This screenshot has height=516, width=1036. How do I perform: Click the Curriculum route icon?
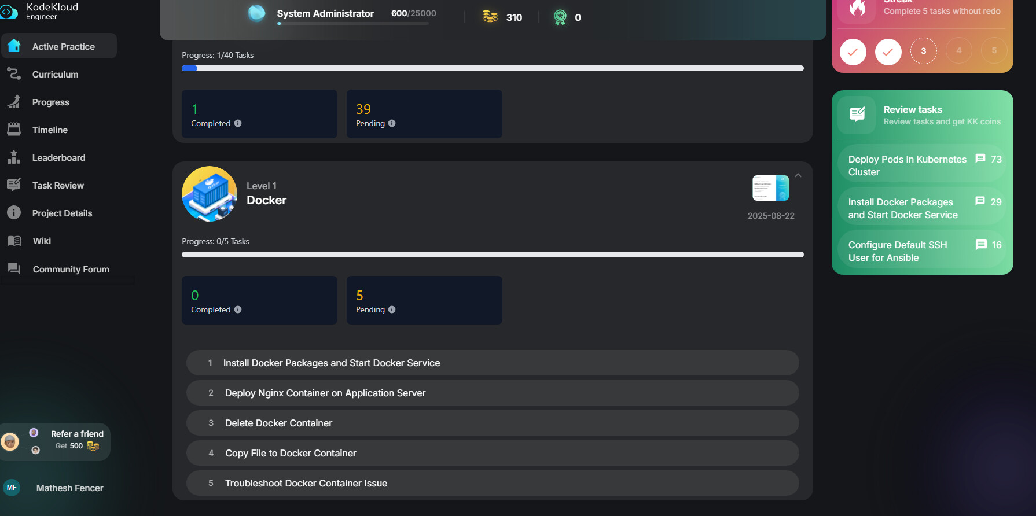point(14,74)
